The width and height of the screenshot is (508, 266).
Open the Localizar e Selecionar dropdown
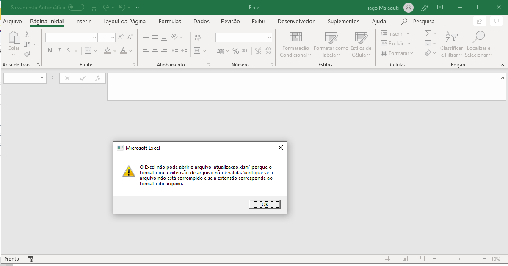tap(479, 45)
